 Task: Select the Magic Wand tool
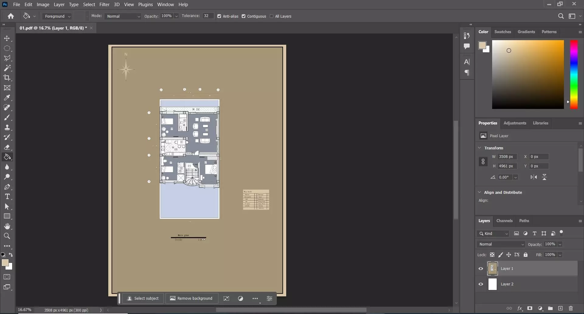(x=7, y=68)
